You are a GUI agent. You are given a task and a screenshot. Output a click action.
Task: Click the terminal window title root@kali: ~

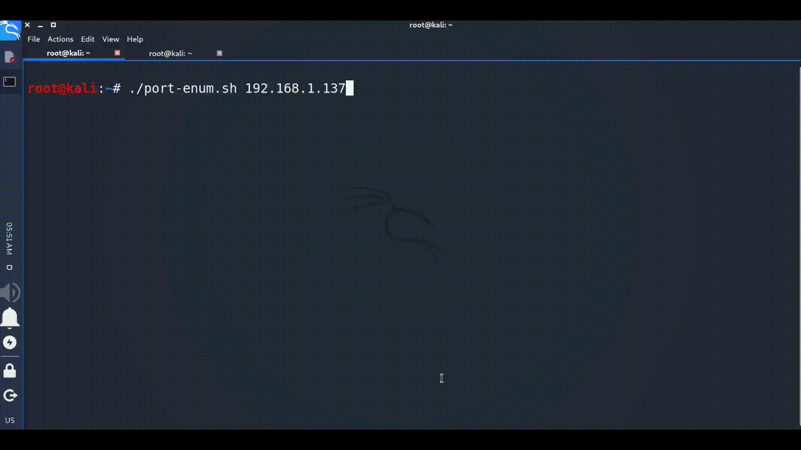(x=431, y=25)
